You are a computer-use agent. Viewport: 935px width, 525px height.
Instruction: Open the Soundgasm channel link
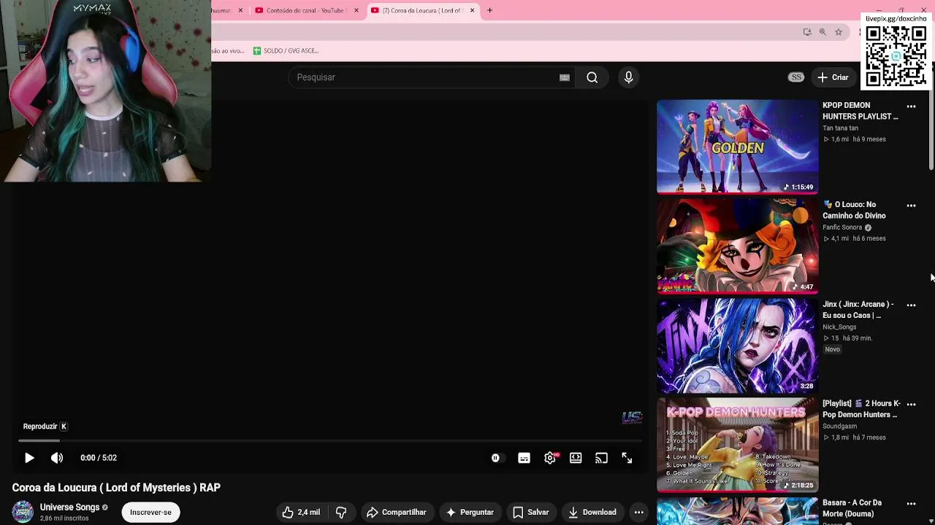(x=840, y=427)
